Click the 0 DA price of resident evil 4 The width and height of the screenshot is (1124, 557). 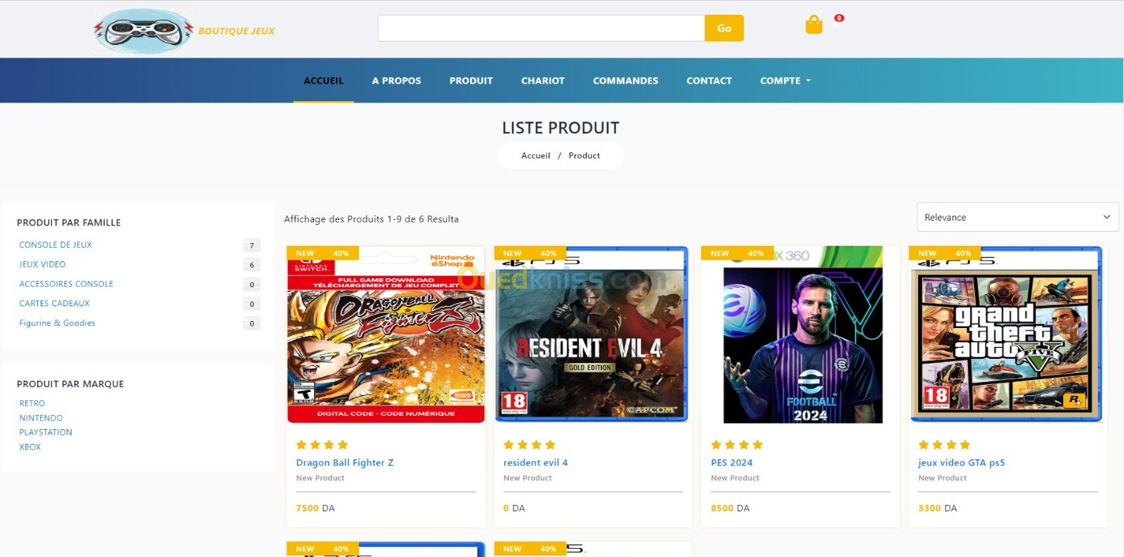point(514,508)
